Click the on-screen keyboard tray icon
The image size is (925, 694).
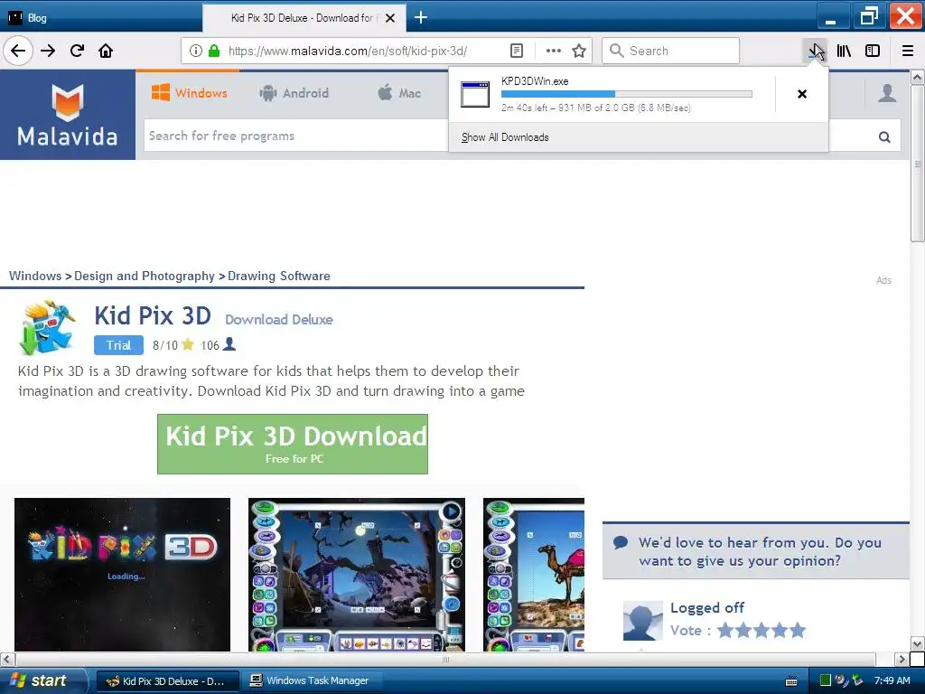click(791, 681)
